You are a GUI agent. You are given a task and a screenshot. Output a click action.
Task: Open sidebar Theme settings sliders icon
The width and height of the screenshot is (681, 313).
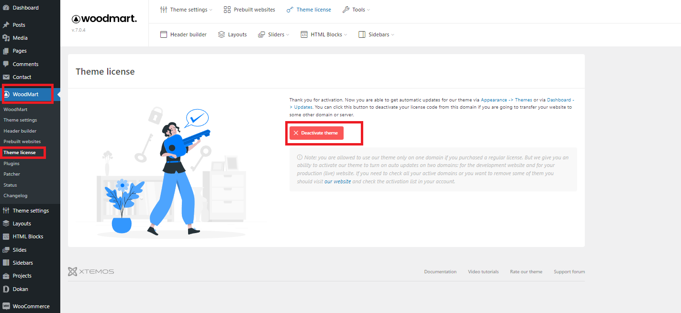coord(6,211)
